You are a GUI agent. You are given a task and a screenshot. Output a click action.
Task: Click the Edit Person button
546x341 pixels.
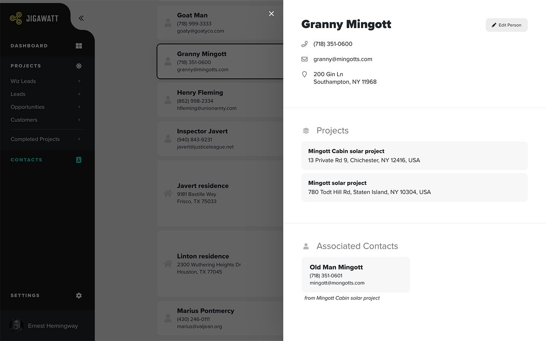(x=507, y=25)
